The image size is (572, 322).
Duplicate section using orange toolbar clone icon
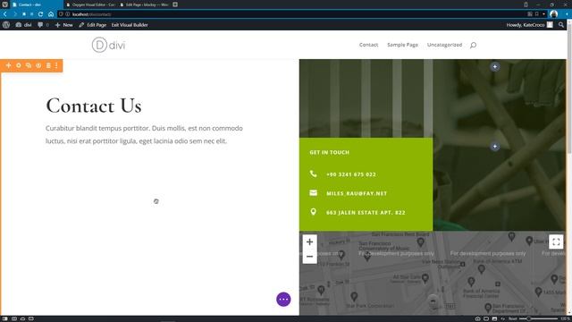29,65
